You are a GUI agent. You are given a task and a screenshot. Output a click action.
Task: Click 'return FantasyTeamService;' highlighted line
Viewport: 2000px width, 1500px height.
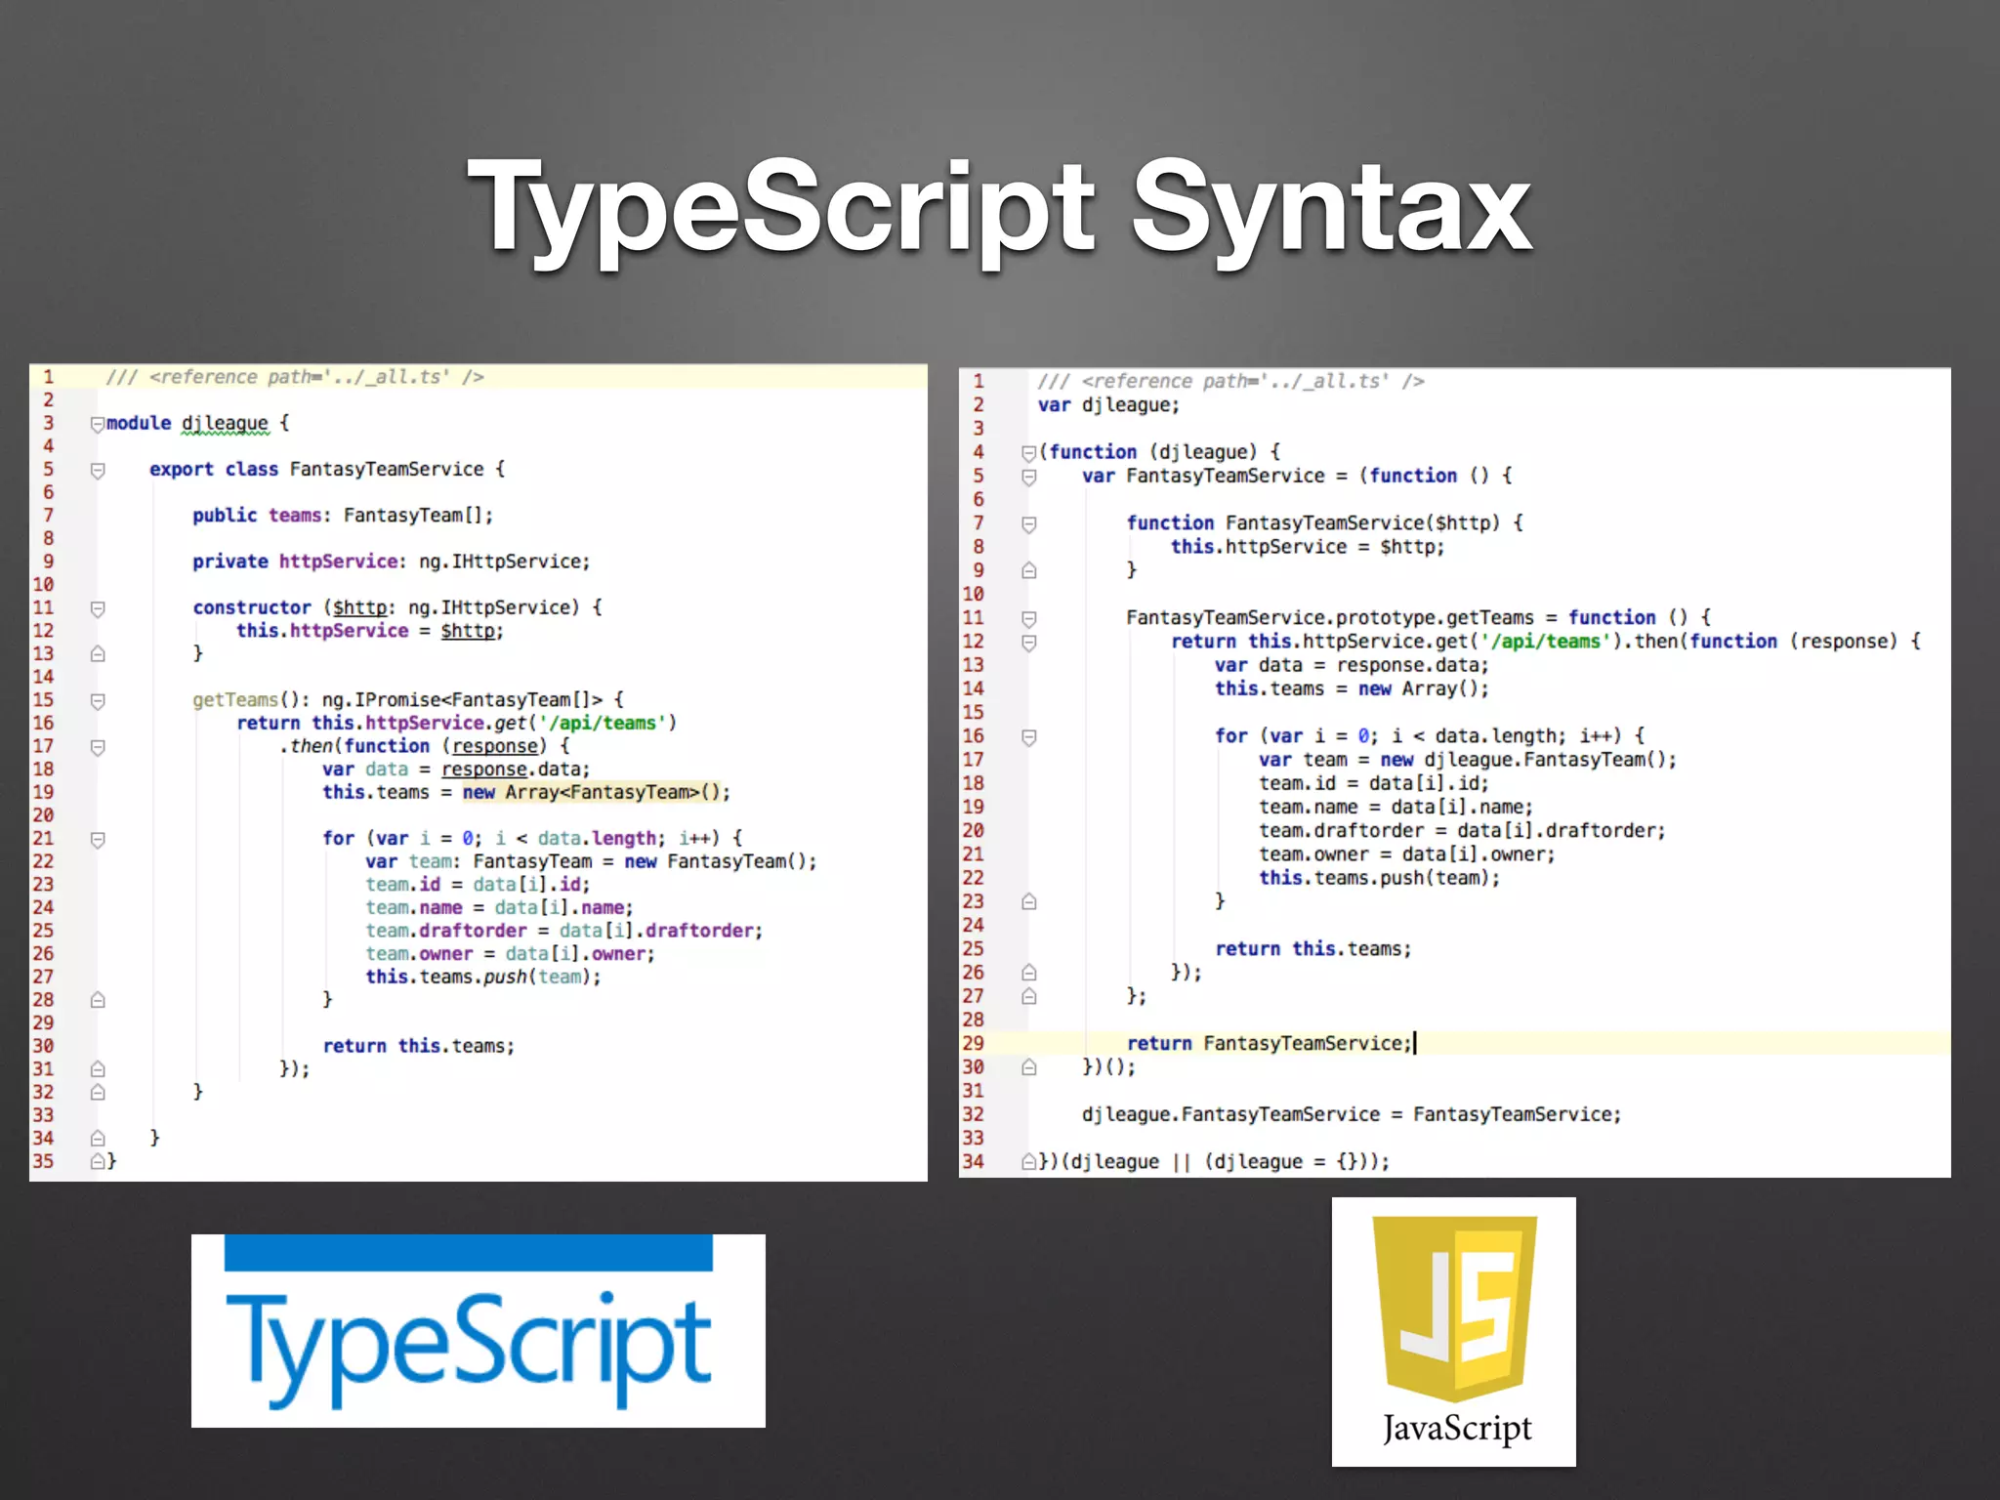(x=1270, y=1043)
